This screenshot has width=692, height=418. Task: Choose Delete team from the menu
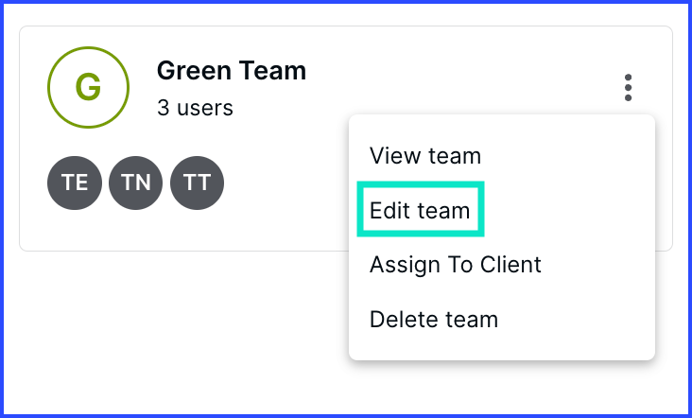(x=433, y=319)
